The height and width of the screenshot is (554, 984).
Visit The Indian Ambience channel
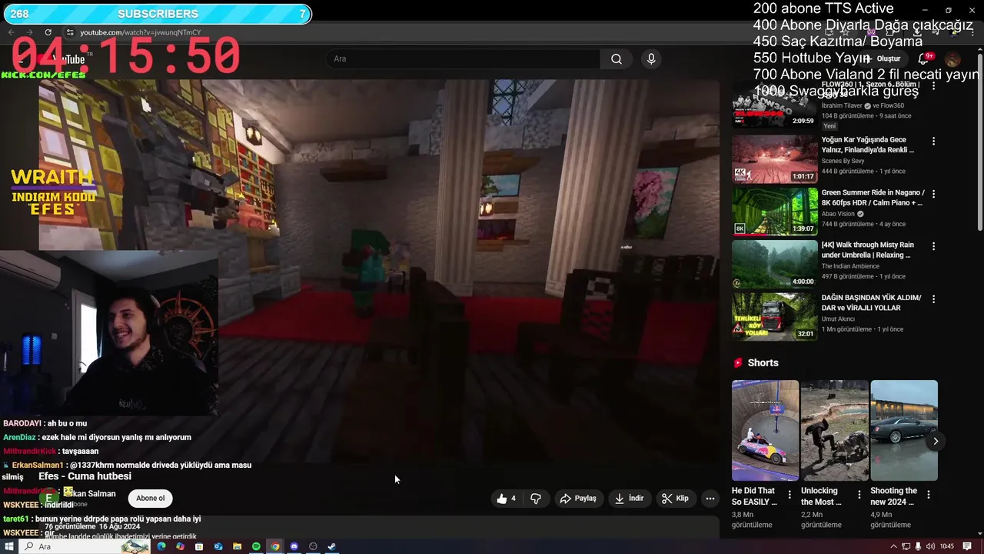tap(850, 266)
